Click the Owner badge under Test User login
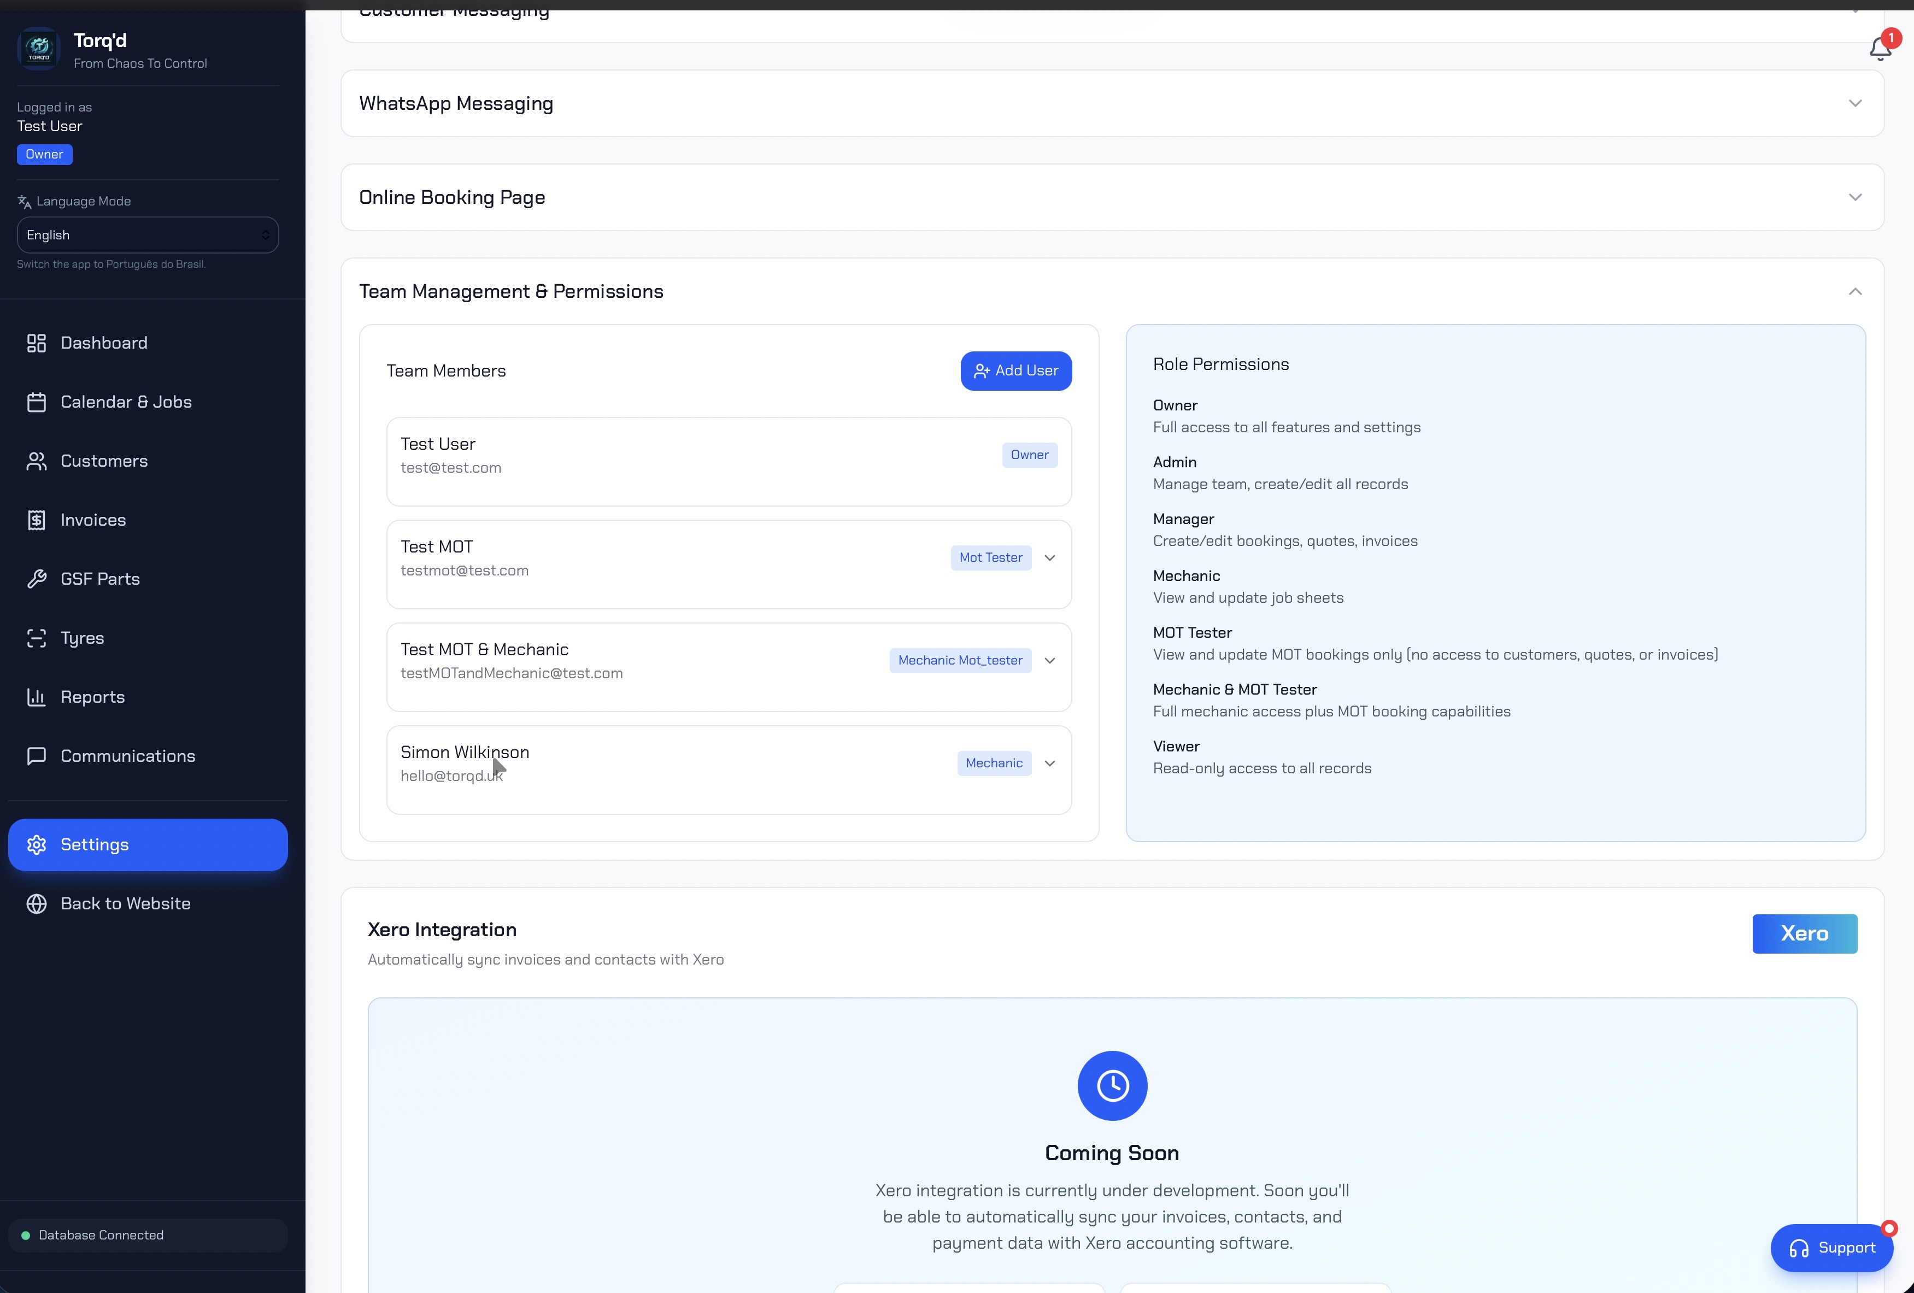 pyautogui.click(x=44, y=155)
